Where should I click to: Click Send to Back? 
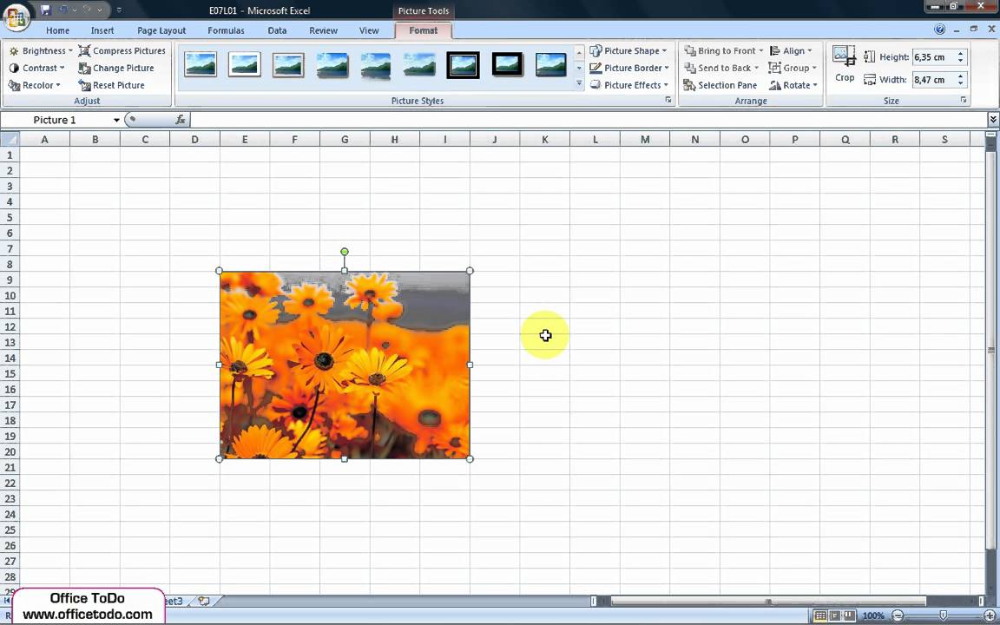[x=721, y=68]
